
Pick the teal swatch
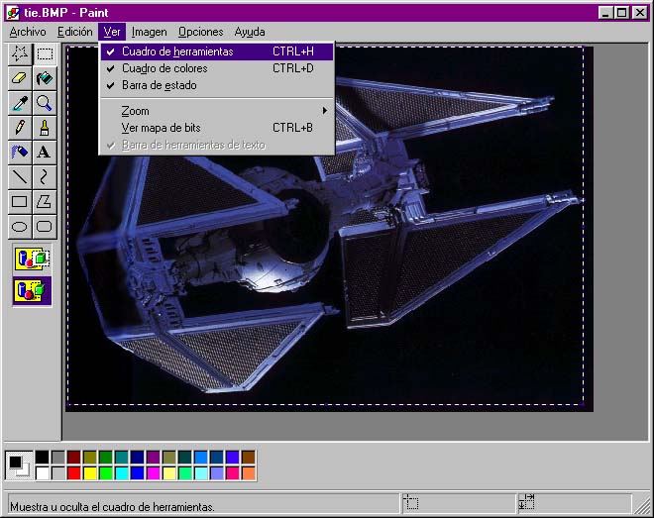(x=121, y=458)
